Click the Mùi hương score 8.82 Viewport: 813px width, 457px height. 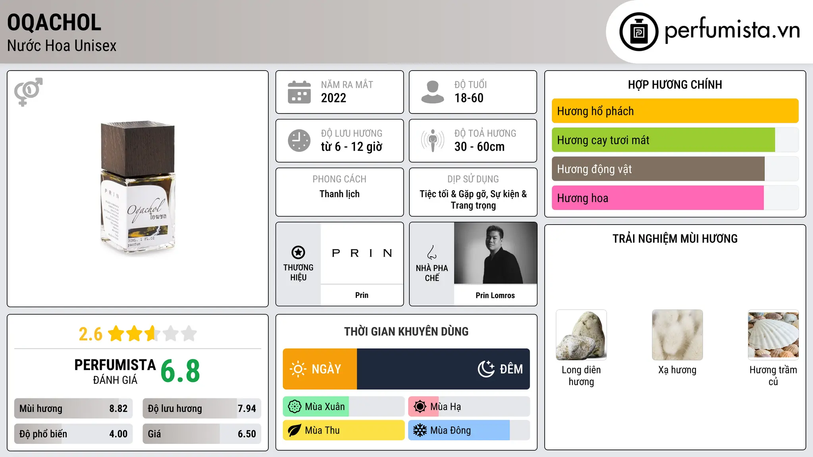coord(118,409)
